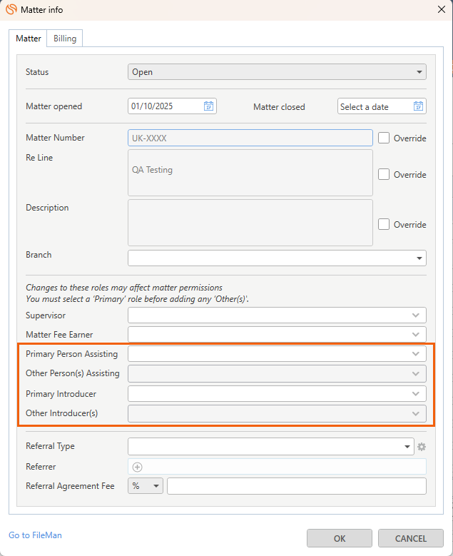Screen dimensions: 453x556
Task: Close the Matter info dialog
Action: [441, 9]
